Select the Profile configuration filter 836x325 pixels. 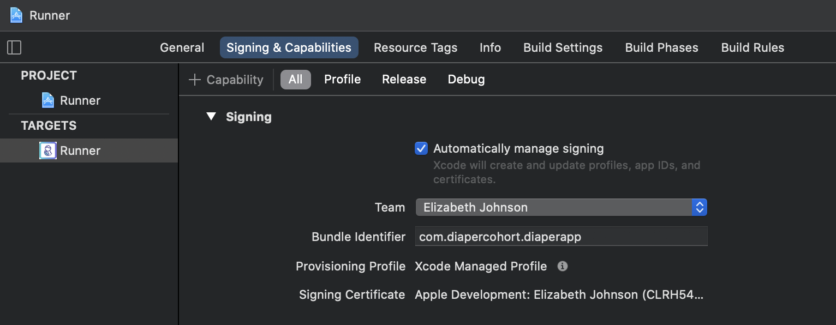(342, 80)
